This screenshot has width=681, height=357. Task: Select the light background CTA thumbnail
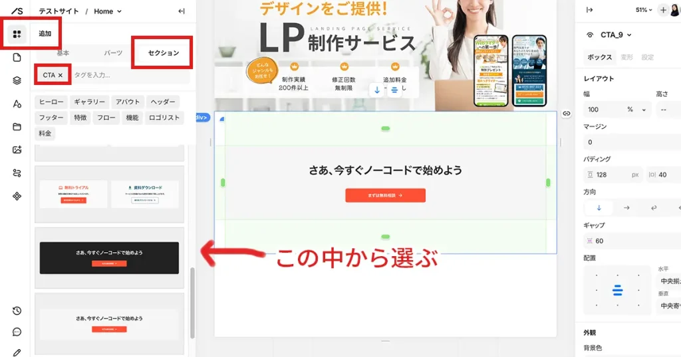pos(110,324)
